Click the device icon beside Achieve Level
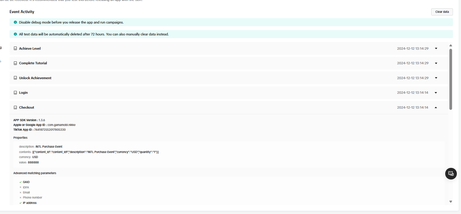Screen dimensions: 461x214 (x=15, y=49)
